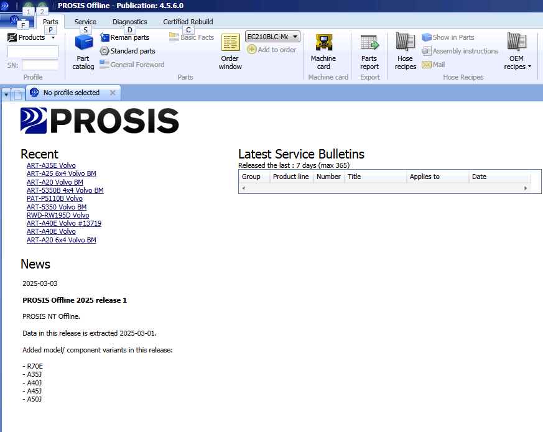Open the Products dropdown
Viewport: 543px width, 432px height.
[31, 37]
